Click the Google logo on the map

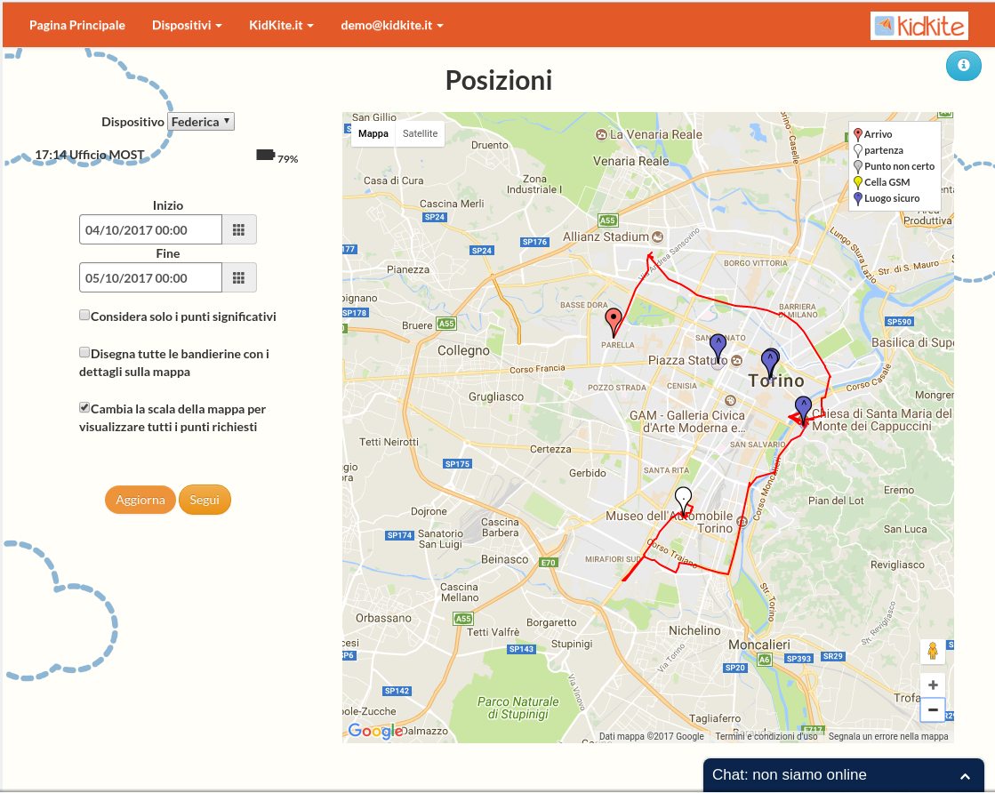pos(375,731)
